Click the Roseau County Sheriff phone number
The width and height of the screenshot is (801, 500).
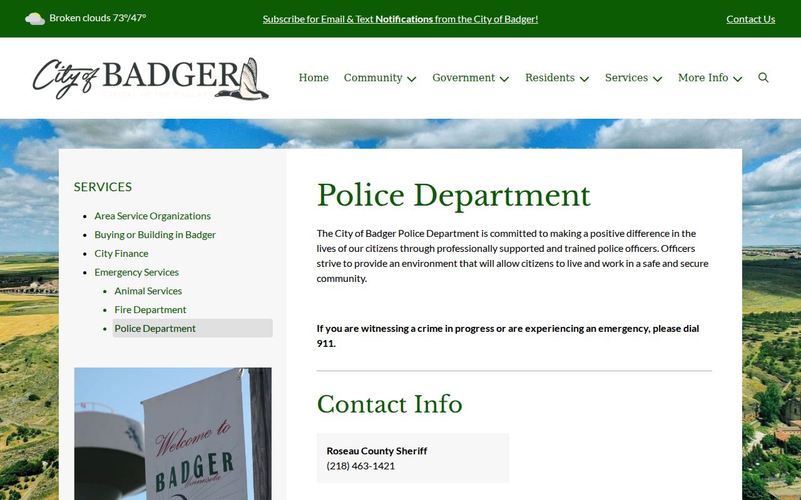pos(360,466)
